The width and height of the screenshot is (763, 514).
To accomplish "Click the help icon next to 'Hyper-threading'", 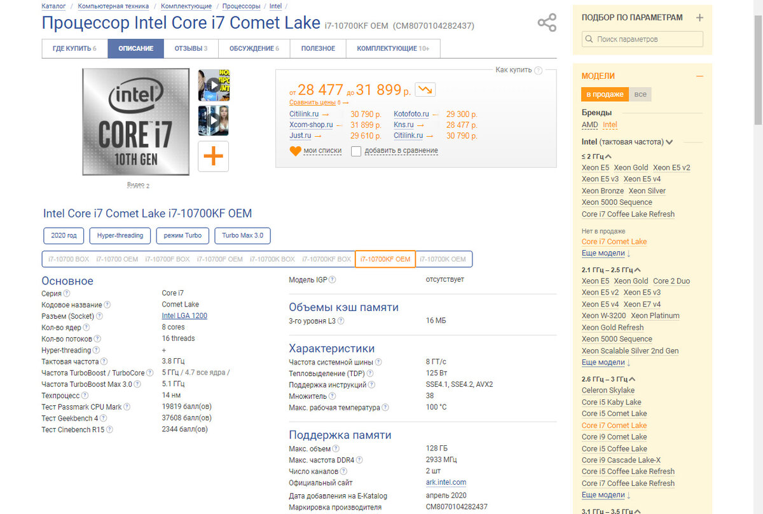I will (97, 350).
